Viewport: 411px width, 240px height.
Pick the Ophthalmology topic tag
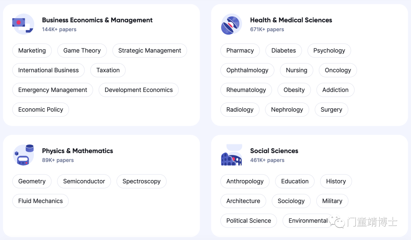(247, 70)
